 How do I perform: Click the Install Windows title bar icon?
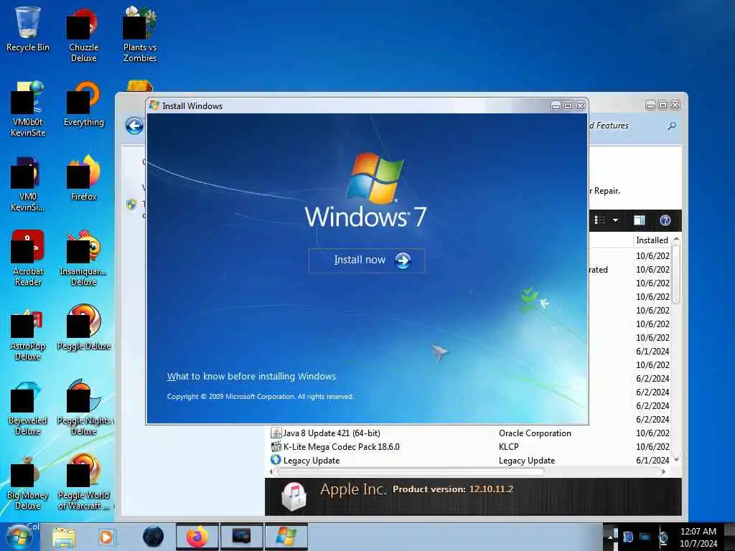(154, 106)
